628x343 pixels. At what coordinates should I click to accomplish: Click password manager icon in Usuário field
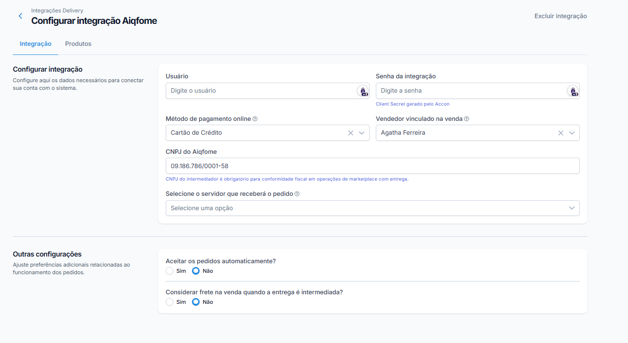click(363, 91)
